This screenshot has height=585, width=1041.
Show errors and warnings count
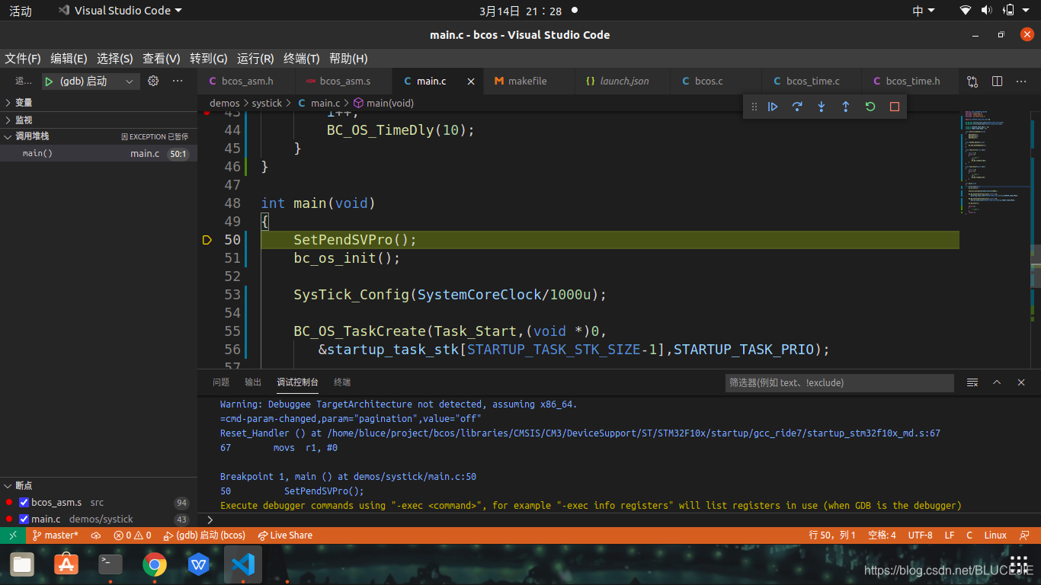click(x=133, y=535)
